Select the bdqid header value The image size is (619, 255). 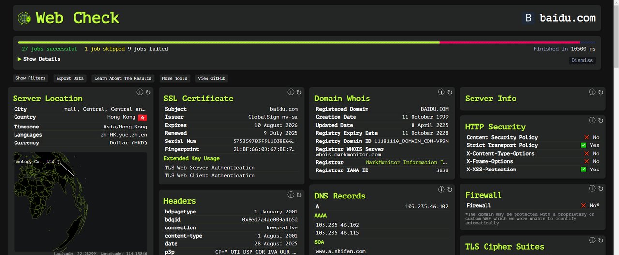[x=270, y=220]
